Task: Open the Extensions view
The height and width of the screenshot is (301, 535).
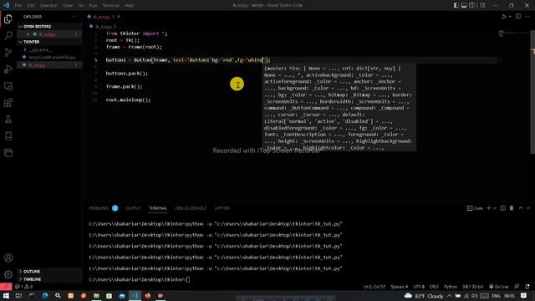Action: click(8, 103)
